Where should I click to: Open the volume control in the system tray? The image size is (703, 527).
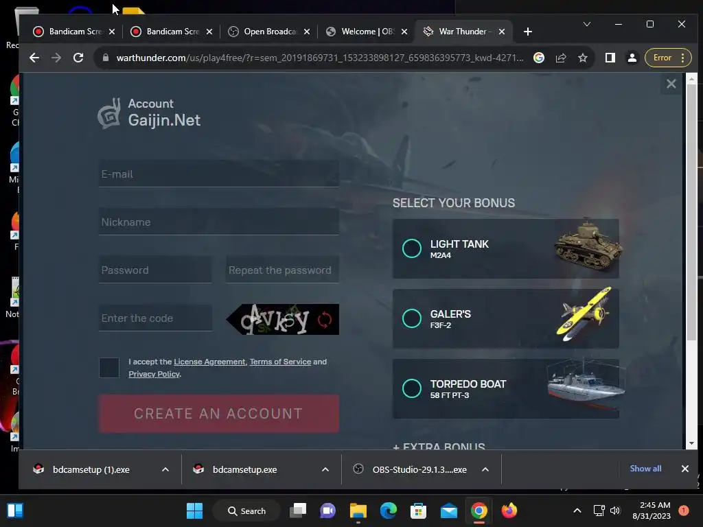point(615,511)
